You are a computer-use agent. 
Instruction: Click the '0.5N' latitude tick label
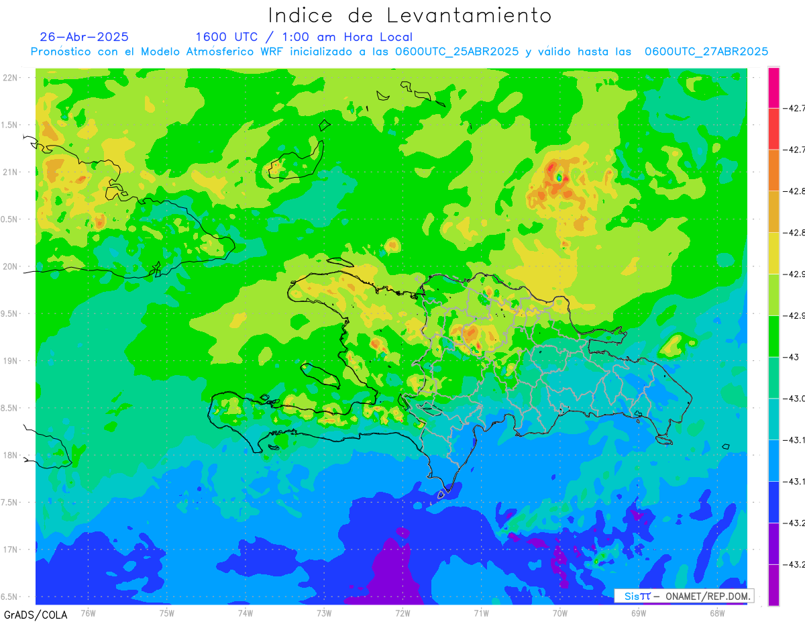point(10,219)
